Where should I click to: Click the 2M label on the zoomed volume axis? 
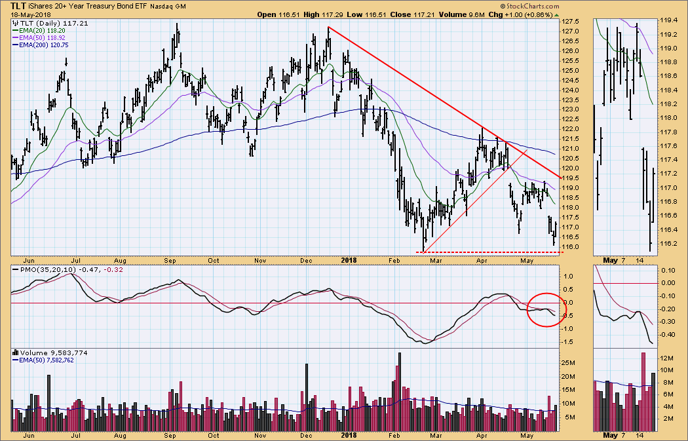coord(669,419)
